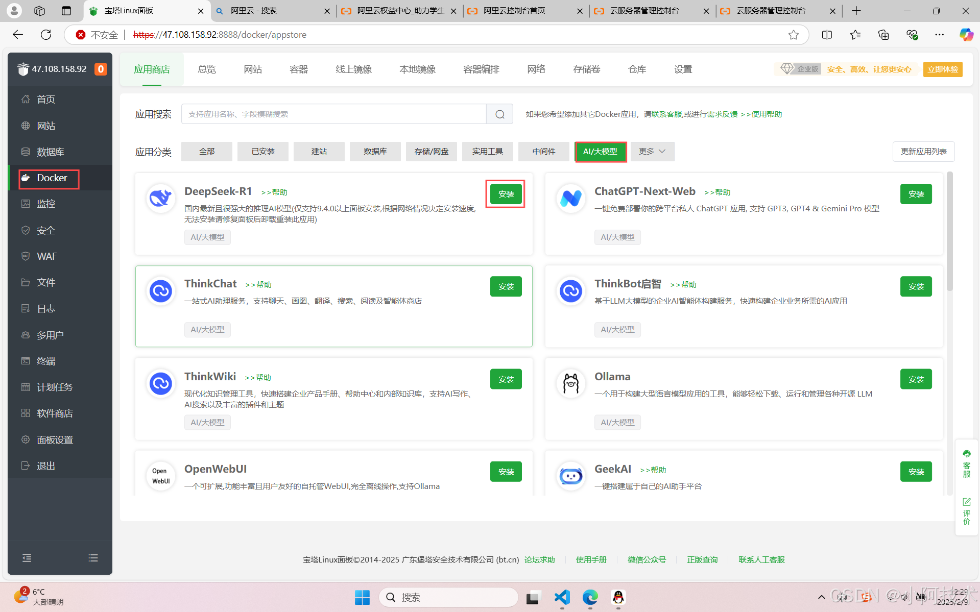Open the Copilot icon in Edge
Viewport: 980px width, 612px height.
point(966,34)
